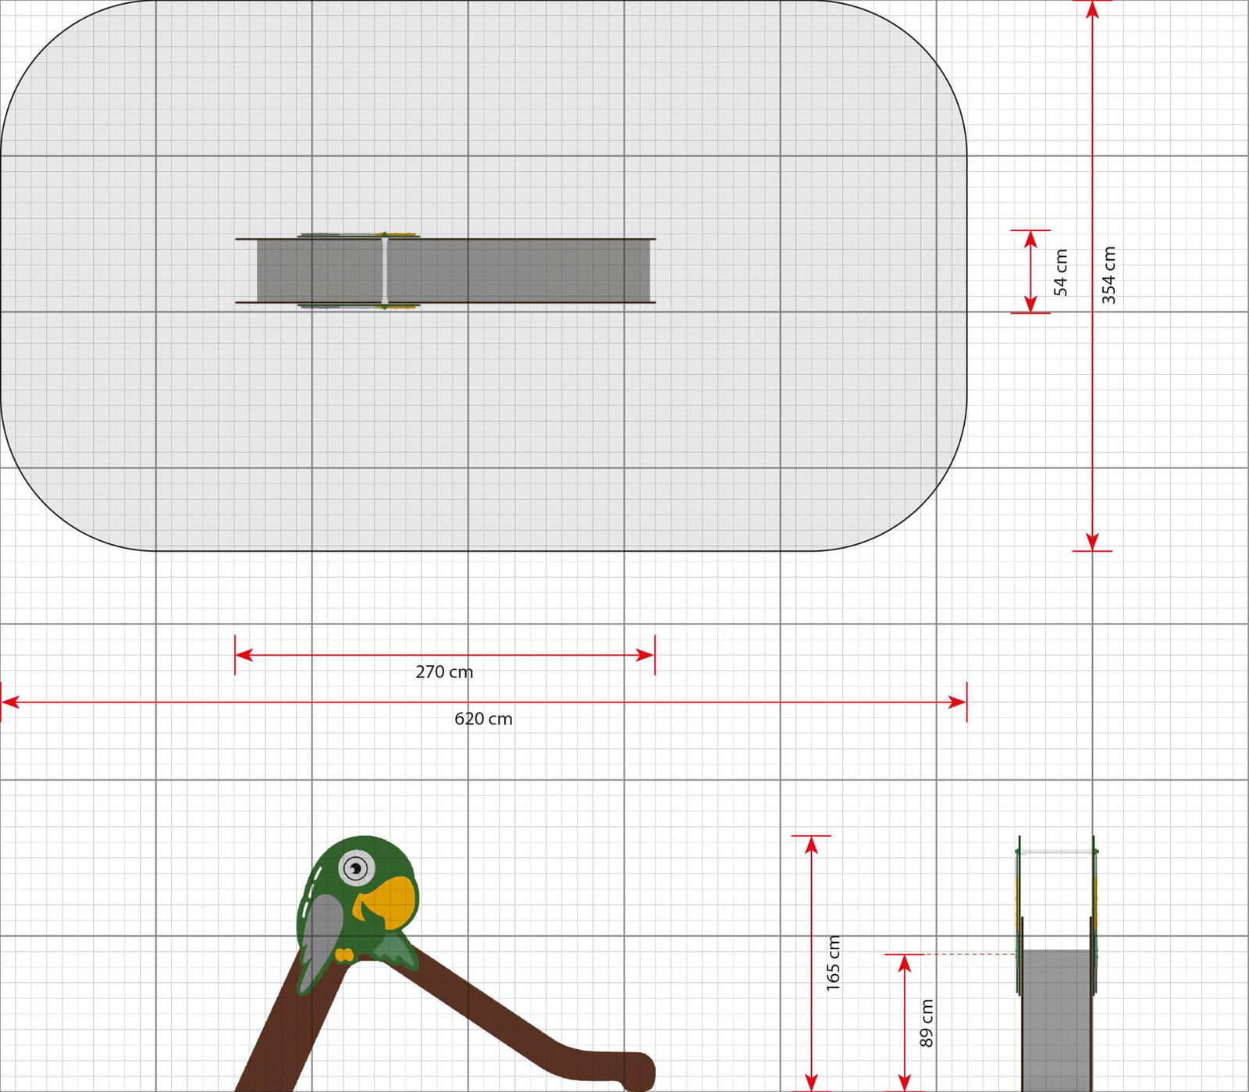Click right arrowhead of the 270 cm line

[646, 655]
